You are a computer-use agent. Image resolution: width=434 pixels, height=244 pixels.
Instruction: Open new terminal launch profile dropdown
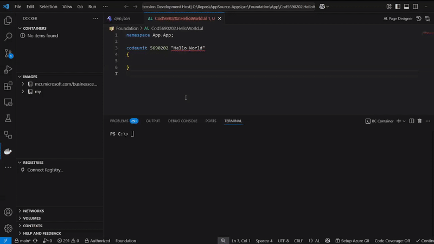pyautogui.click(x=404, y=121)
